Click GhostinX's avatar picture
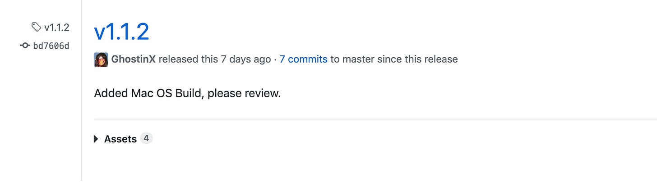Screen dimensions: 657x182 click(101, 59)
